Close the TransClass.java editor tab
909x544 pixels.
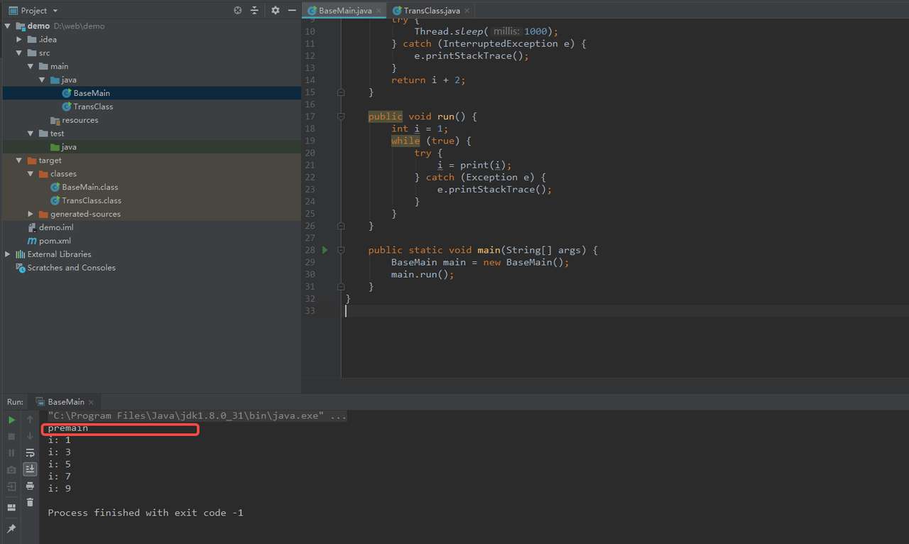click(467, 11)
